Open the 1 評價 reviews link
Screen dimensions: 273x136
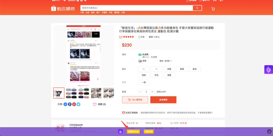point(142,37)
